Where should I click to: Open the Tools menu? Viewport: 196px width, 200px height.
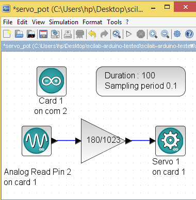click(x=114, y=22)
